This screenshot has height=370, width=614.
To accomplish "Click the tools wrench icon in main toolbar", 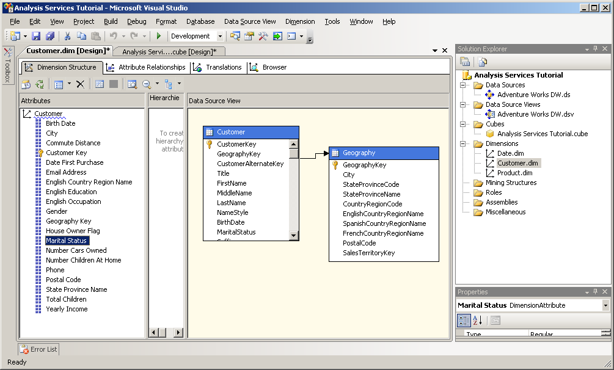I will (263, 36).
